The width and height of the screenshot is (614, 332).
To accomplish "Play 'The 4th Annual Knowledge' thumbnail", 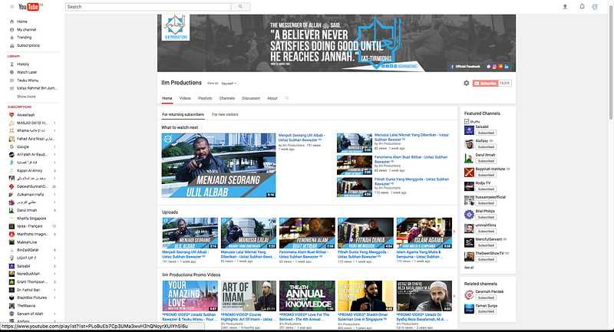I will [x=307, y=296].
